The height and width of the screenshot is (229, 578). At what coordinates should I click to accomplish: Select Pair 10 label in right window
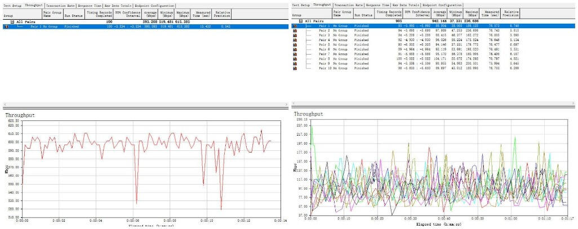[x=325, y=69]
